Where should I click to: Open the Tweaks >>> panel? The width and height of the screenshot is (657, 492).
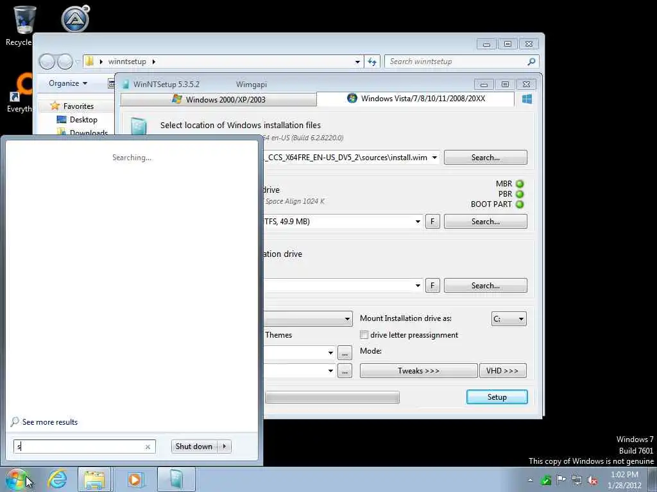(x=418, y=371)
